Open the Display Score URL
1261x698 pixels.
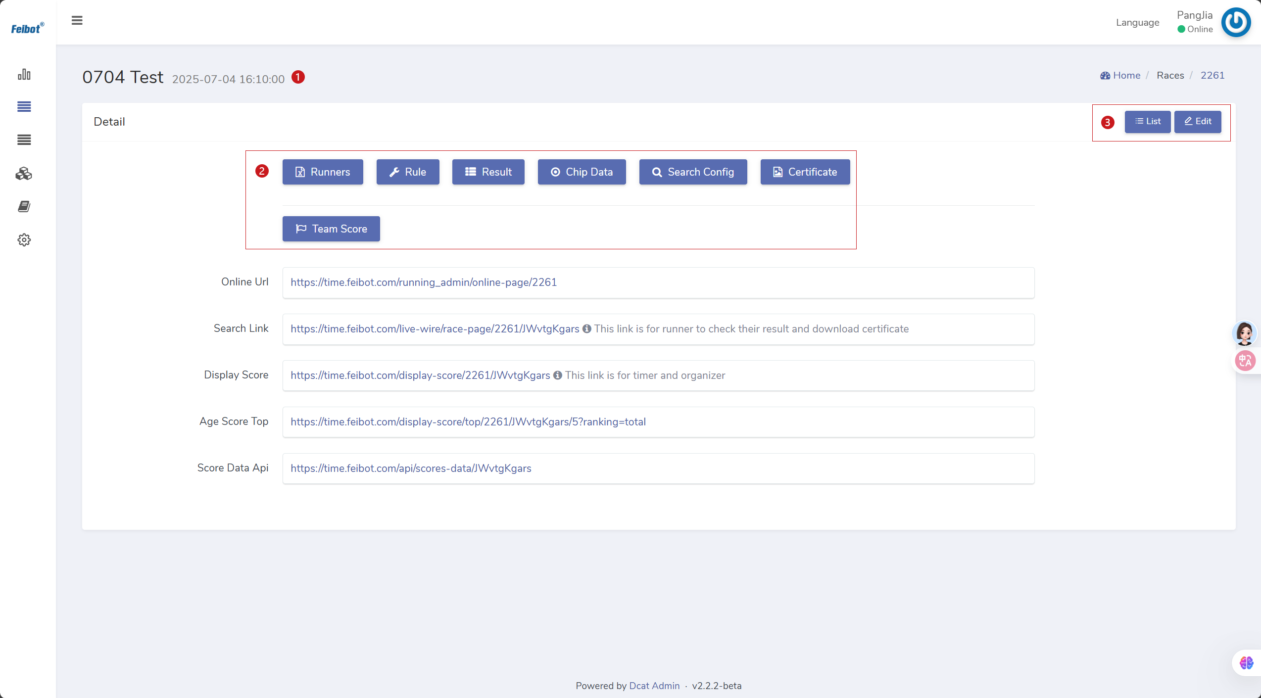pos(420,375)
